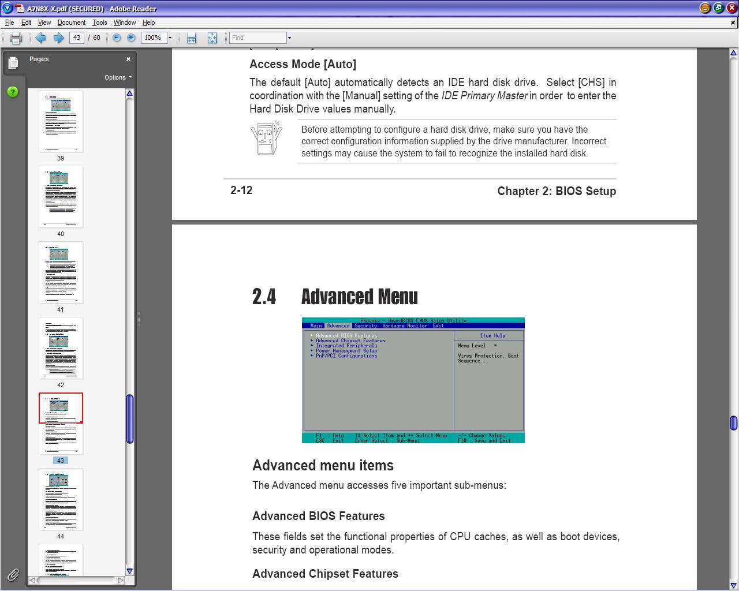Click the thumbnails panel scroll-left arrow
This screenshot has height=591, width=739.
pyautogui.click(x=32, y=580)
